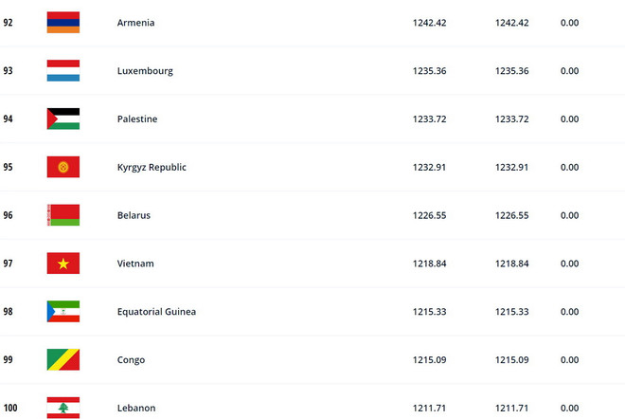
Task: Open the Lebanon team link
Action: (134, 408)
